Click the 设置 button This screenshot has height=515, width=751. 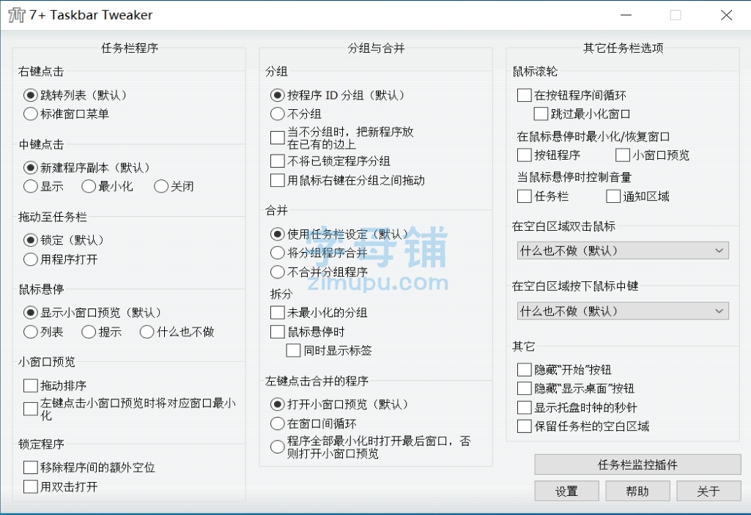pyautogui.click(x=566, y=491)
